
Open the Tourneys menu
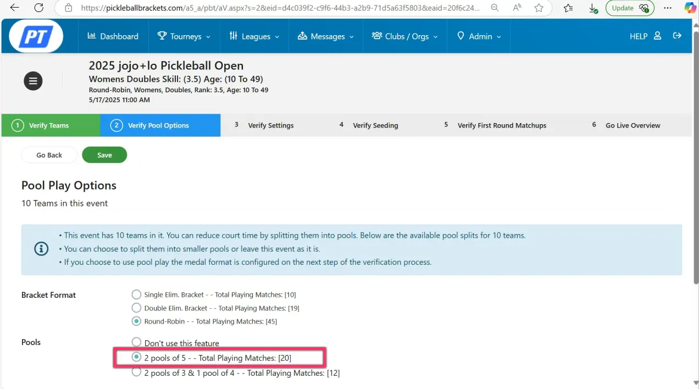(184, 36)
